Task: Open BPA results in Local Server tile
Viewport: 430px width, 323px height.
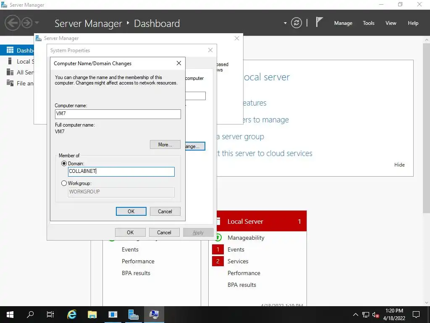Action: [x=242, y=285]
